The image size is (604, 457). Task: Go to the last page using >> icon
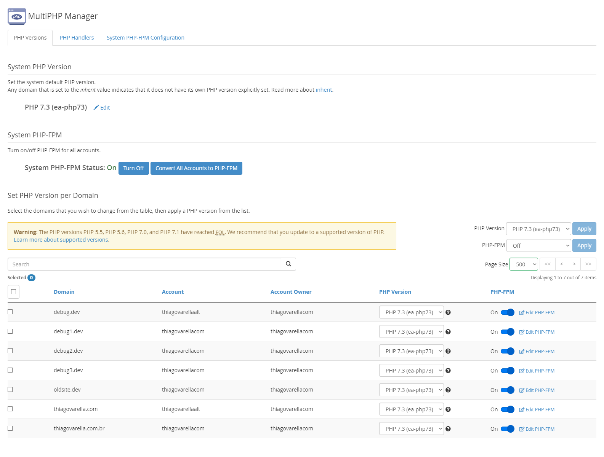click(588, 264)
